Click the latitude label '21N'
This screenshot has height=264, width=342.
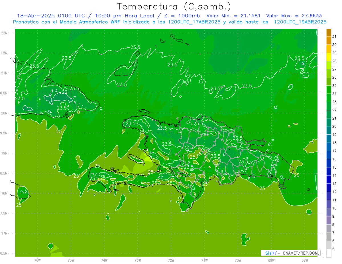[4, 73]
